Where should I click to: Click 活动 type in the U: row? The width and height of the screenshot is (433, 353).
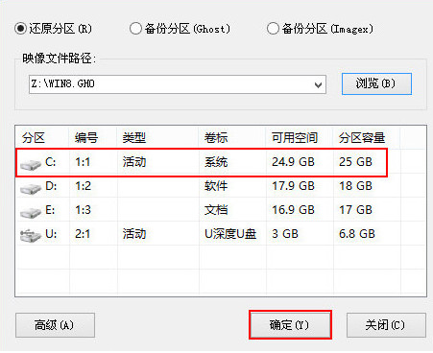[x=134, y=234]
